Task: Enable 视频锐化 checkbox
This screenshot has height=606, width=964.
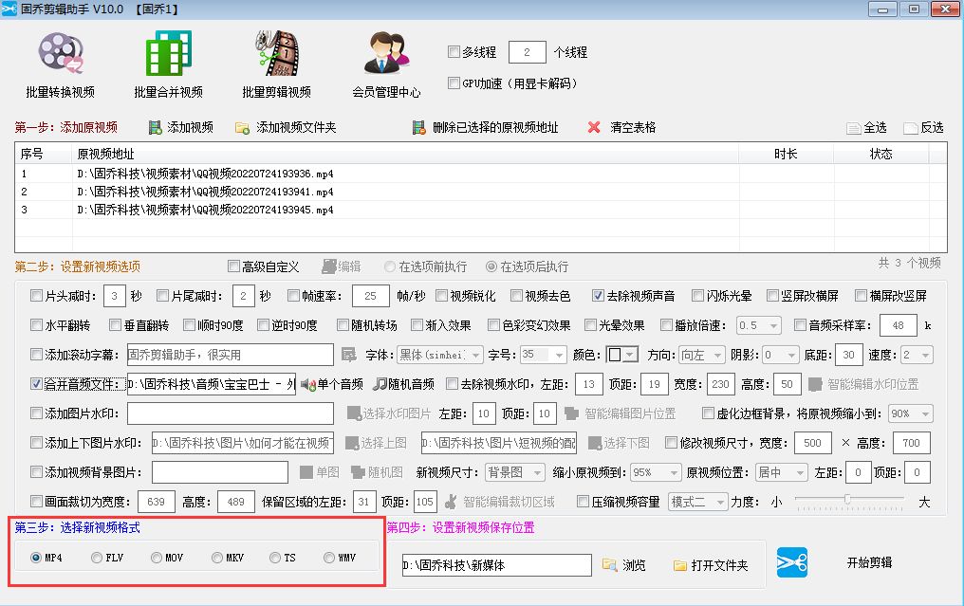Action: click(441, 296)
